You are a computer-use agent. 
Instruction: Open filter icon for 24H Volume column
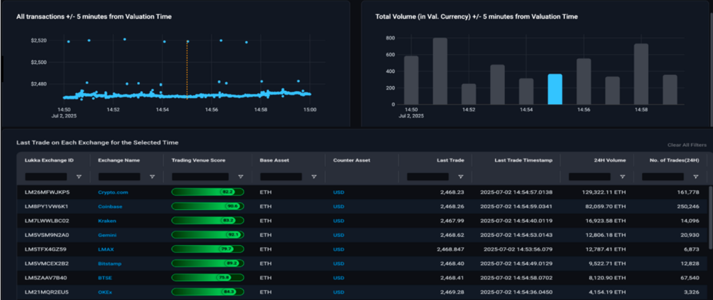point(622,177)
